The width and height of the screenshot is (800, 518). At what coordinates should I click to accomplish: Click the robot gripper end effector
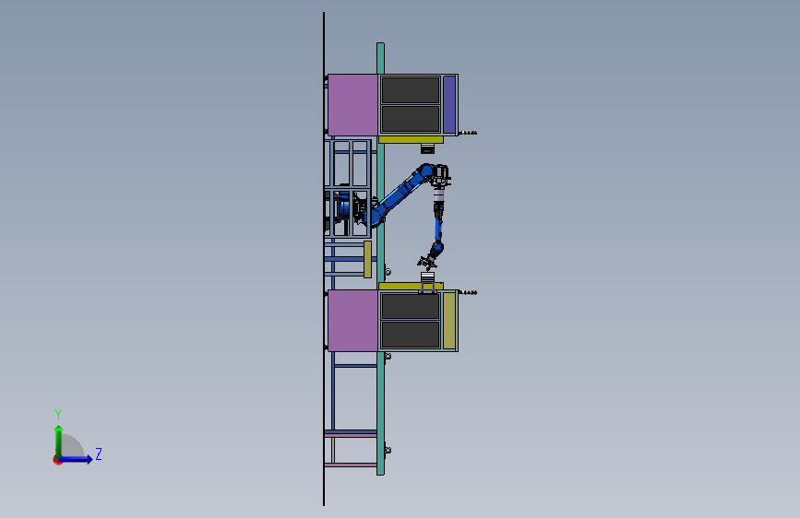427,262
